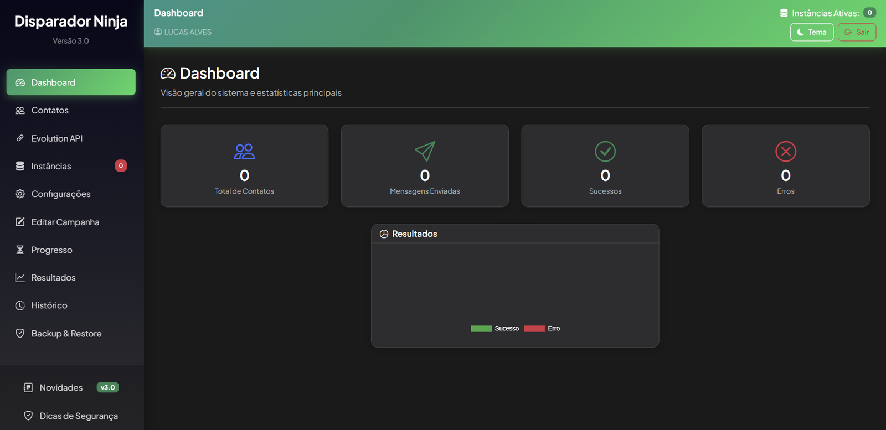Log out using the Sair button
This screenshot has height=430, width=886.
coord(857,32)
